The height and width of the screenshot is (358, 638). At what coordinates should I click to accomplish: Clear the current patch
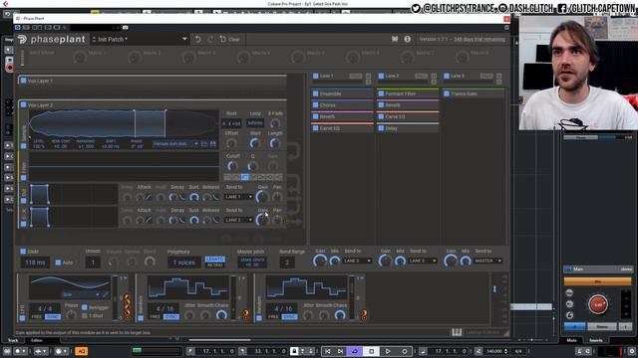(x=230, y=40)
